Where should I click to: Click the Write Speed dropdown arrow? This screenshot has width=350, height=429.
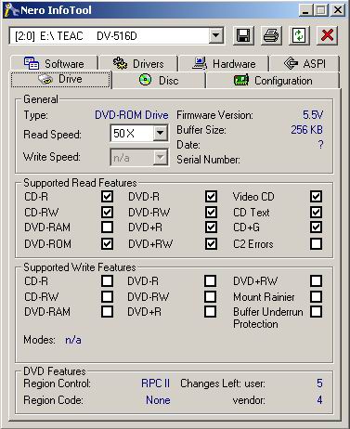(x=161, y=158)
